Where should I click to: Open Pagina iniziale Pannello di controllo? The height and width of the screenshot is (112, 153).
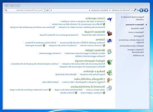132,18
